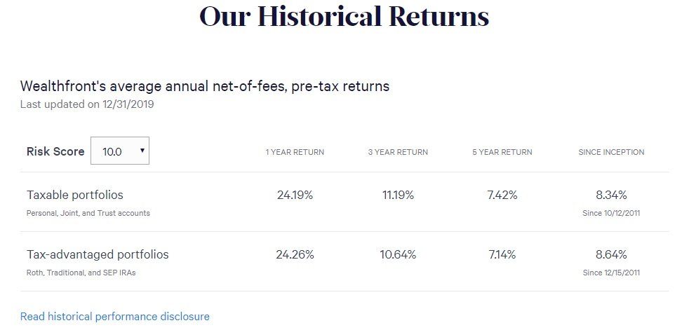Click the 24.19% taxable one-year return

pos(295,195)
